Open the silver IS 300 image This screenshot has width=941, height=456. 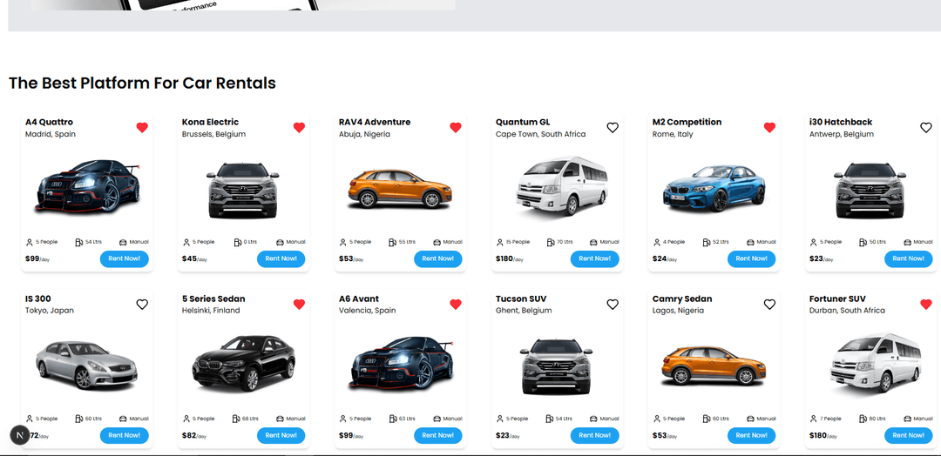coord(86,365)
